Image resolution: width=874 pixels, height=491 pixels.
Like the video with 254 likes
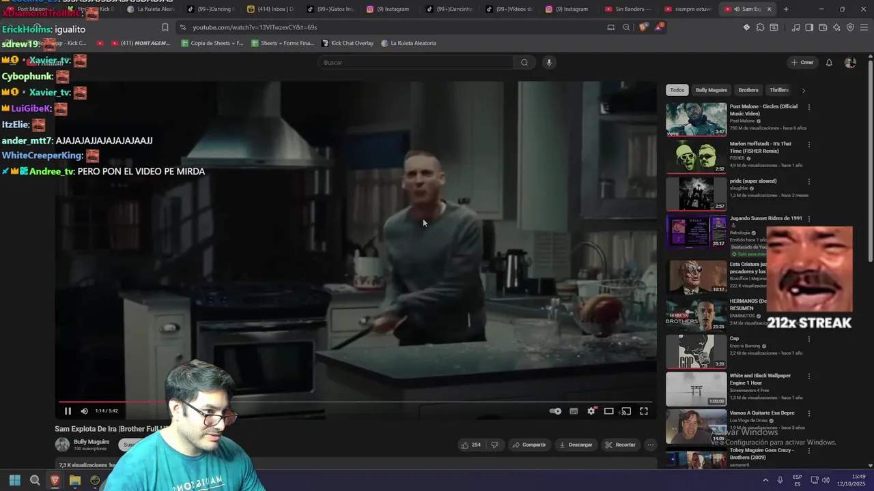470,445
